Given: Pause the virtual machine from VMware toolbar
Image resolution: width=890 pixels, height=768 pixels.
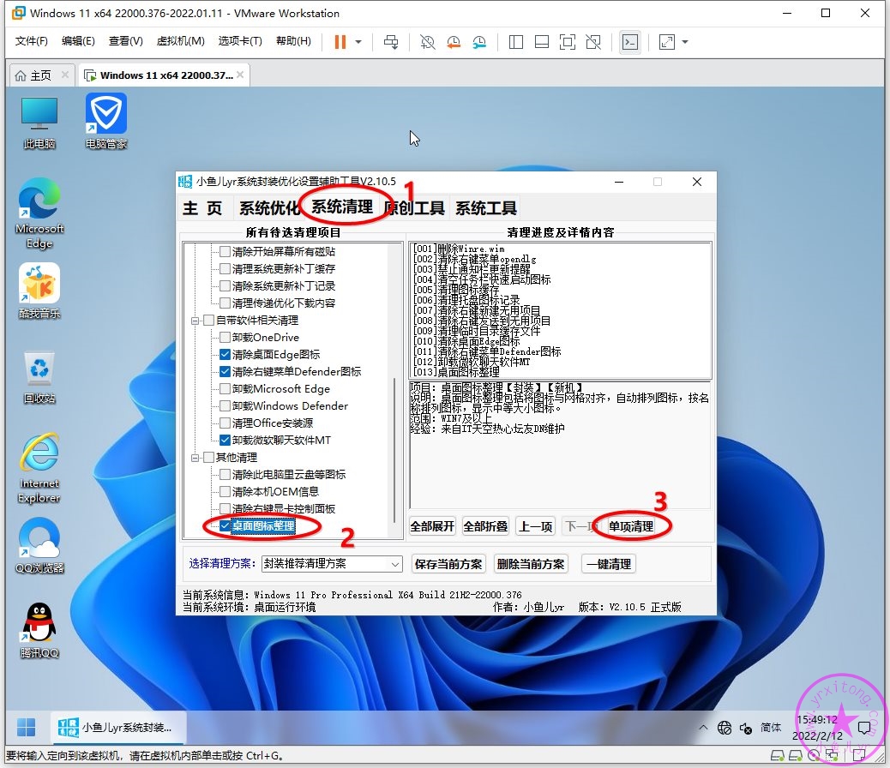Looking at the screenshot, I should pos(340,42).
